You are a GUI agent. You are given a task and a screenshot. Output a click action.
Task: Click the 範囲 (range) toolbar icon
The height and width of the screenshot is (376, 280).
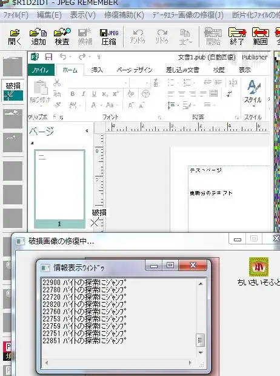click(261, 36)
